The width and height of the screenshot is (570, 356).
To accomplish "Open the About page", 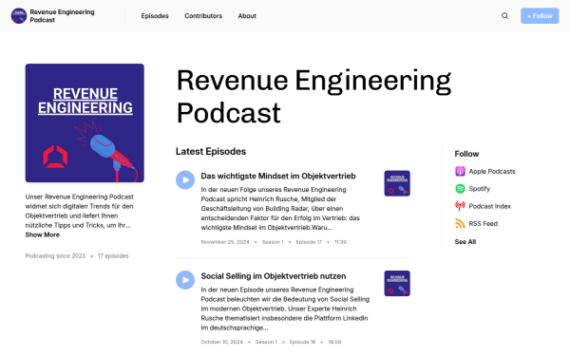I will 247,16.
